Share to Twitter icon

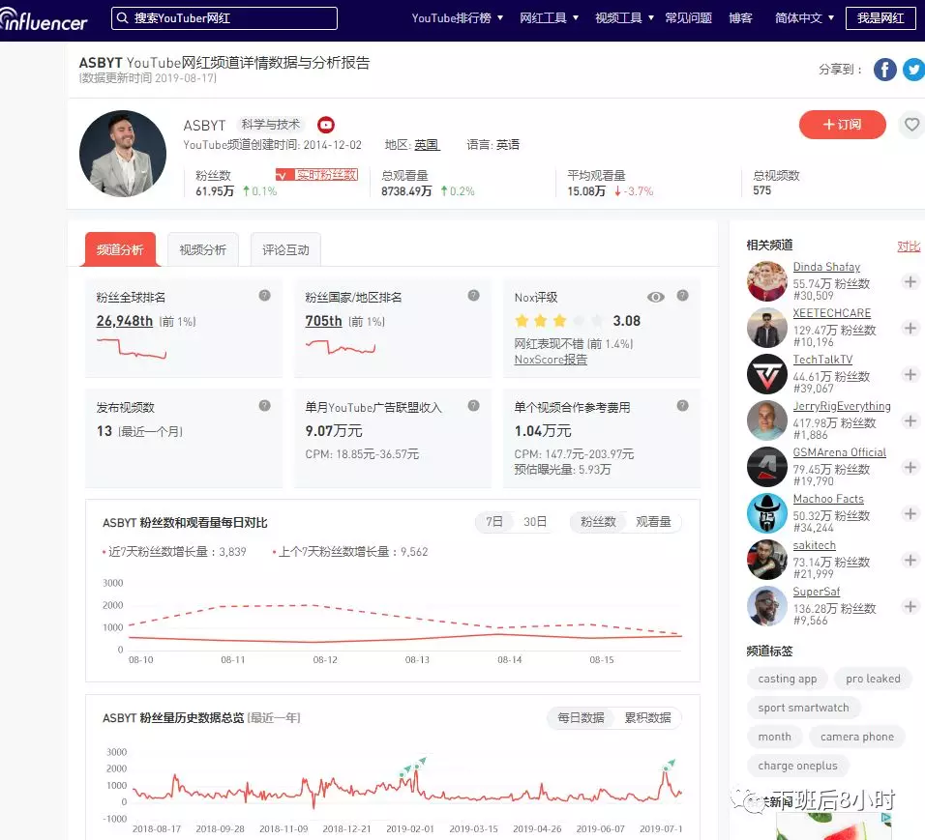coord(913,70)
